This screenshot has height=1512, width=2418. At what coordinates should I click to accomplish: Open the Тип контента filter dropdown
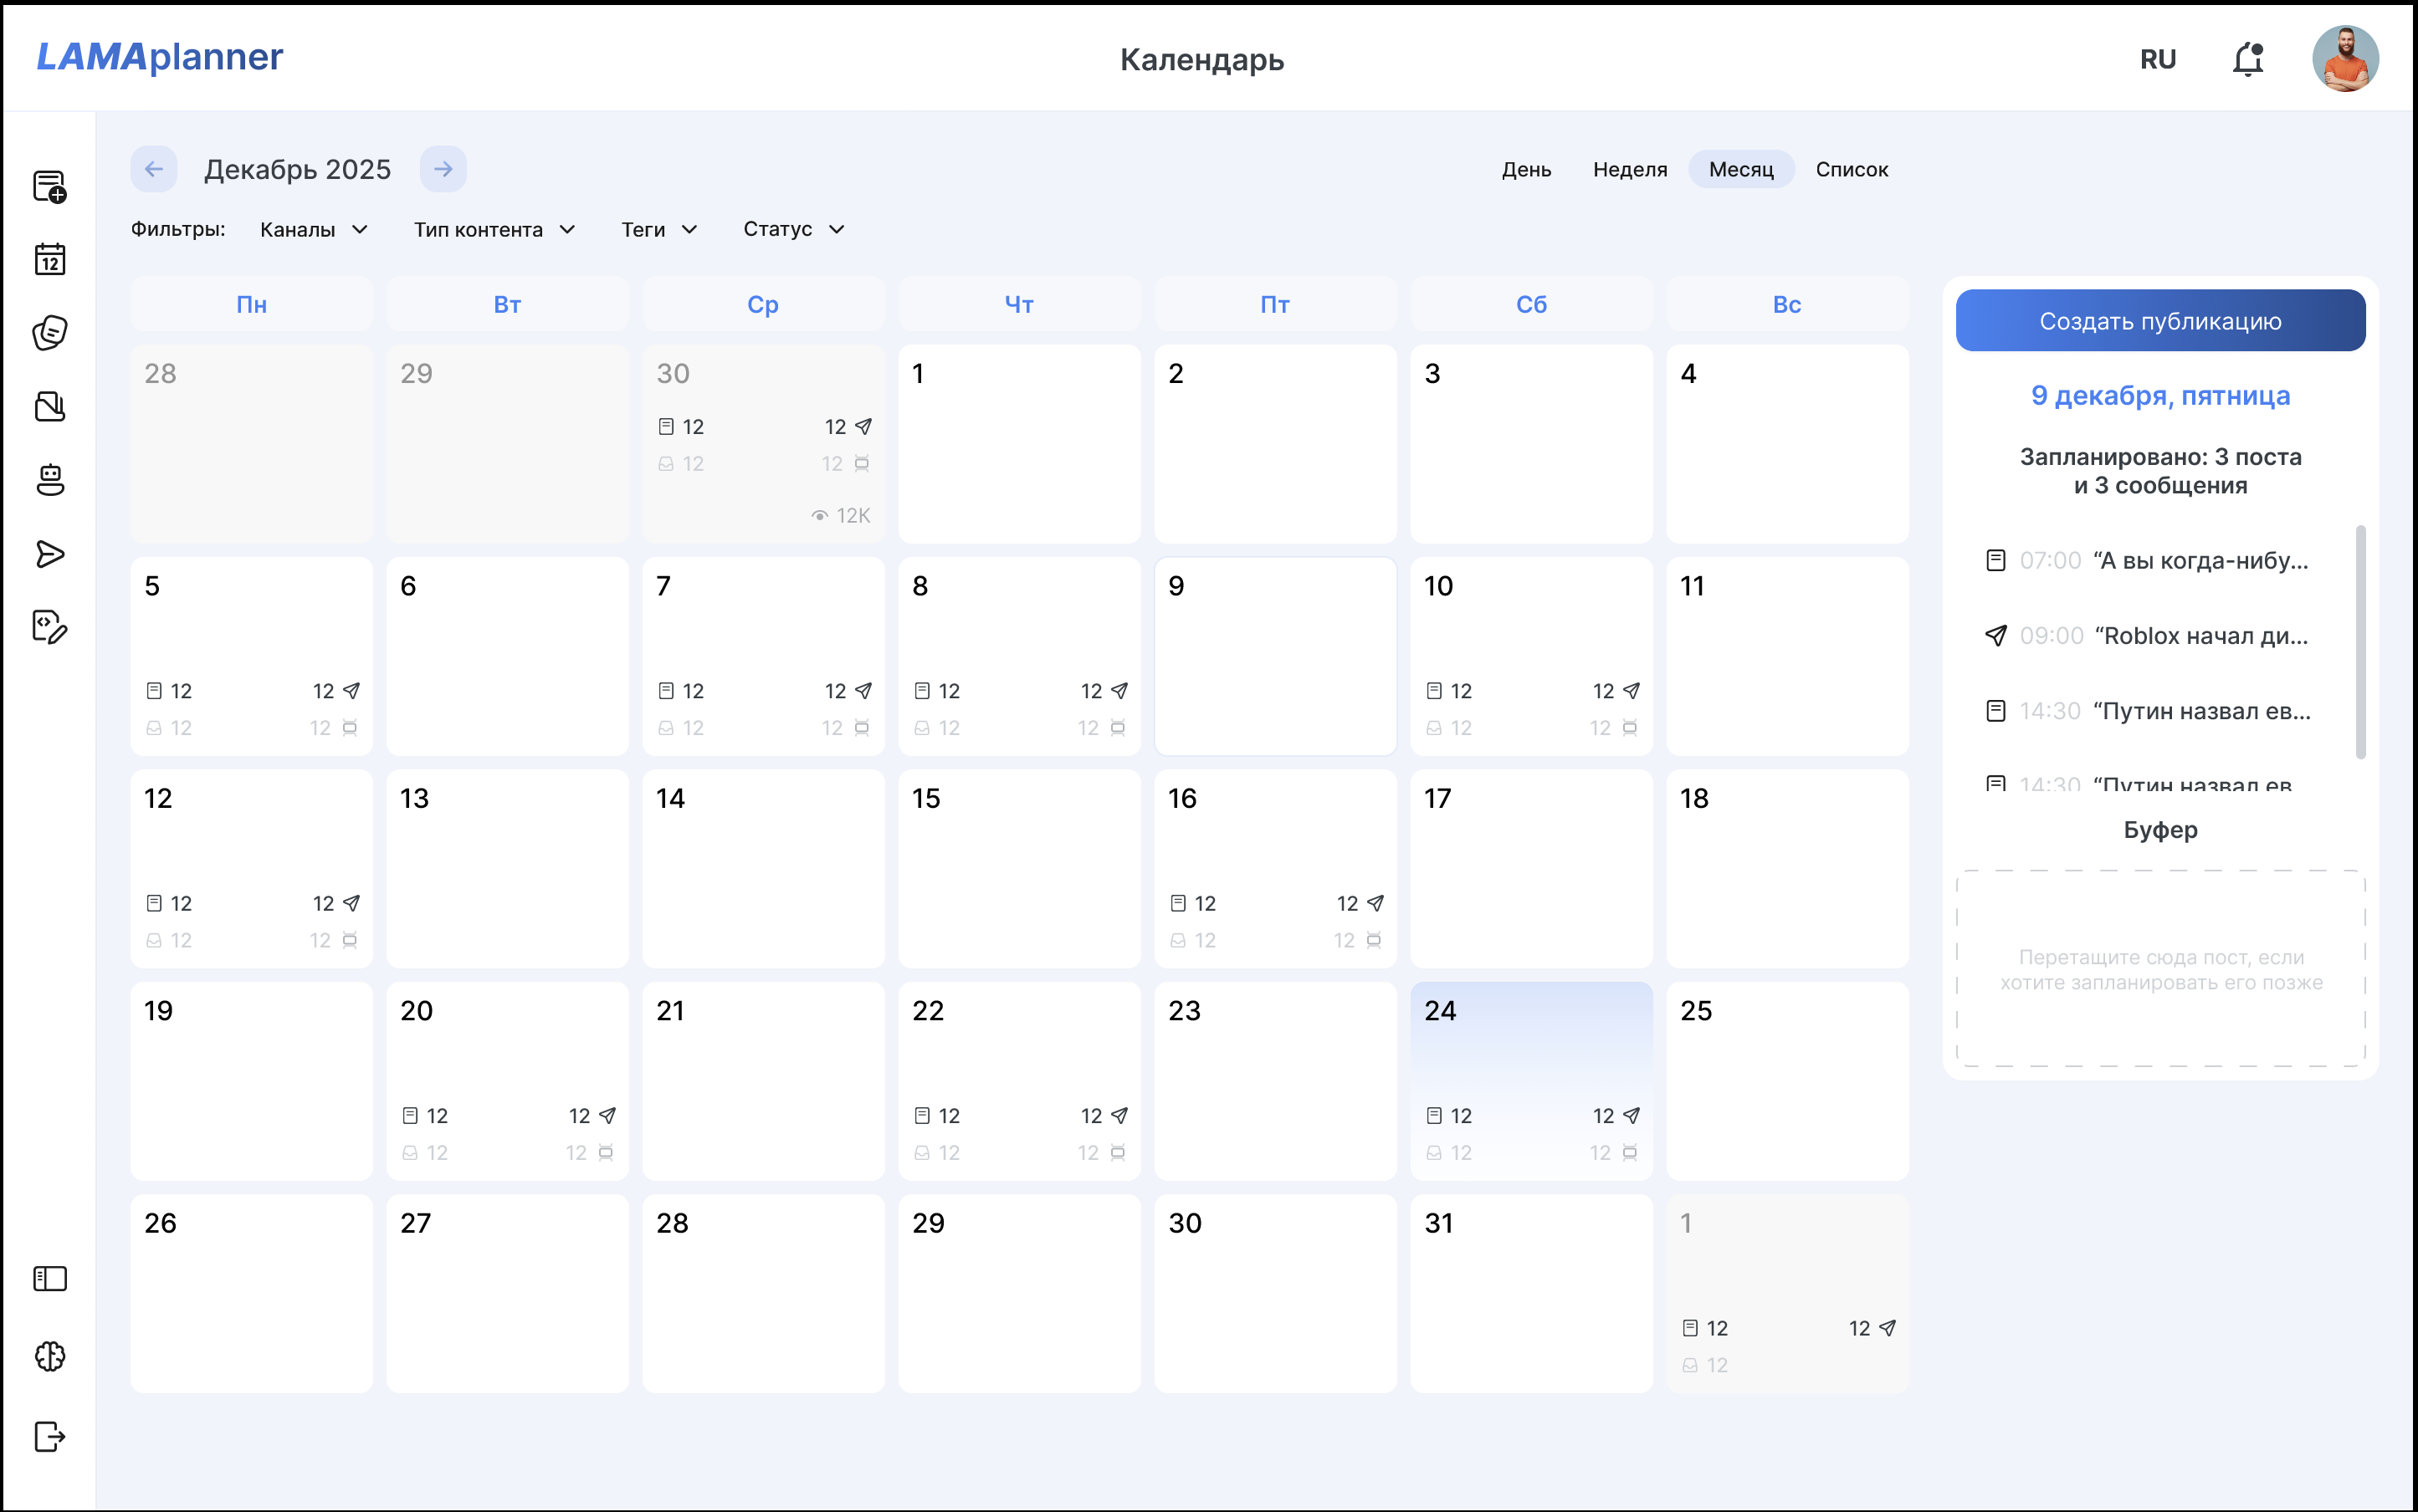tap(494, 230)
